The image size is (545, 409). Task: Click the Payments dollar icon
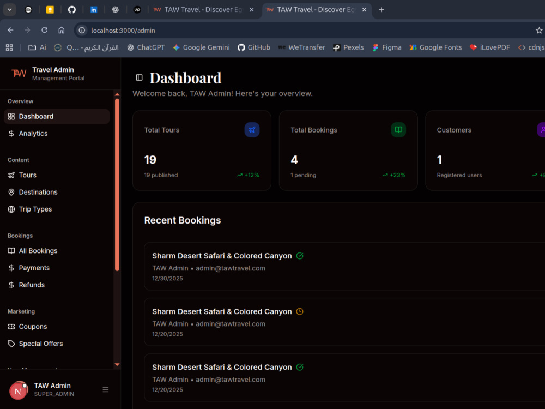coord(11,268)
